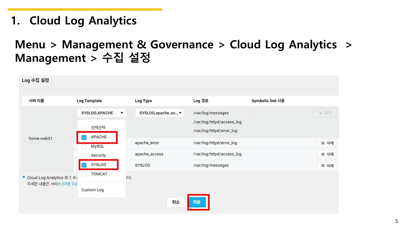Tick the TOMCAT template checkbox
This screenshot has height=228, width=406.
point(84,174)
